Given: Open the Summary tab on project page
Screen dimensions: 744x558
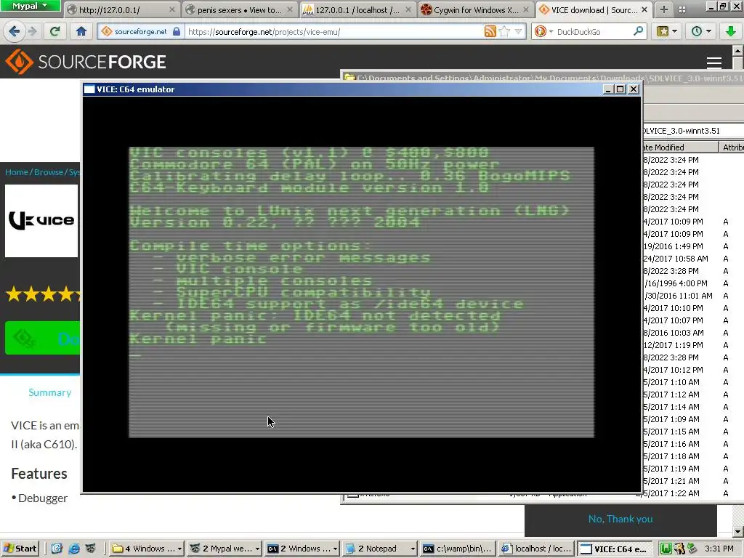Looking at the screenshot, I should click(x=50, y=392).
